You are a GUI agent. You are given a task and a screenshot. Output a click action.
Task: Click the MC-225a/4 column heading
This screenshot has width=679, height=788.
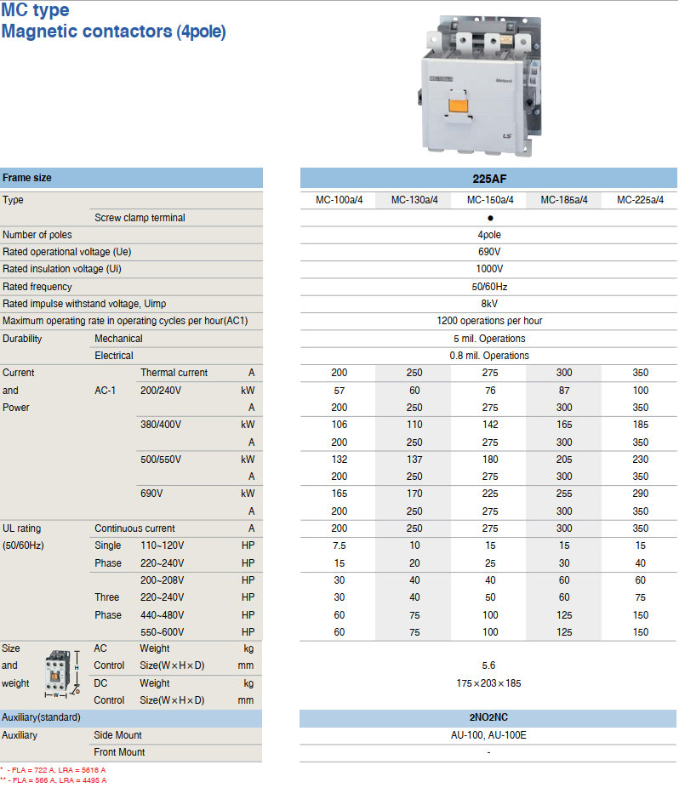(640, 200)
